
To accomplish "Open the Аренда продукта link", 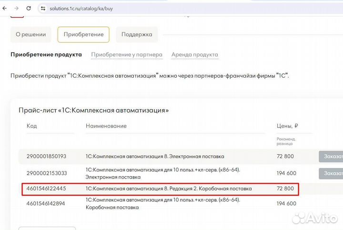I will (x=195, y=55).
